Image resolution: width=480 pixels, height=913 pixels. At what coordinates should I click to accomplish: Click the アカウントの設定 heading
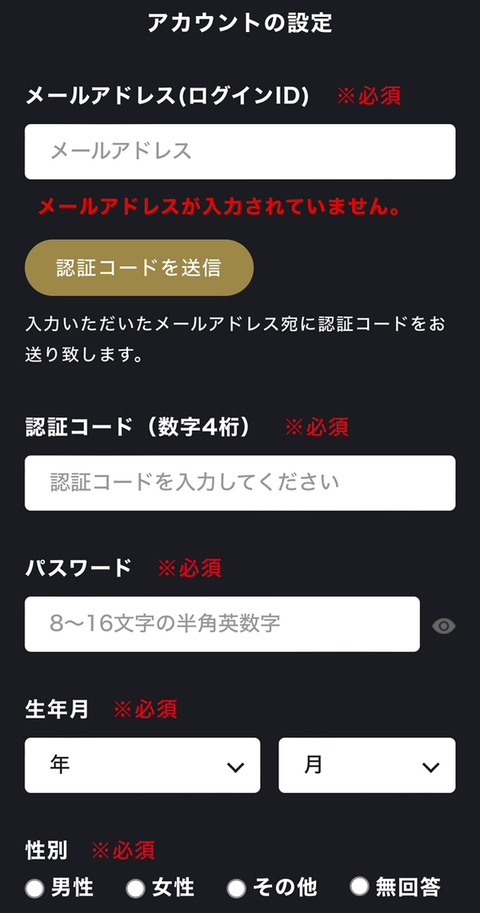[x=240, y=24]
